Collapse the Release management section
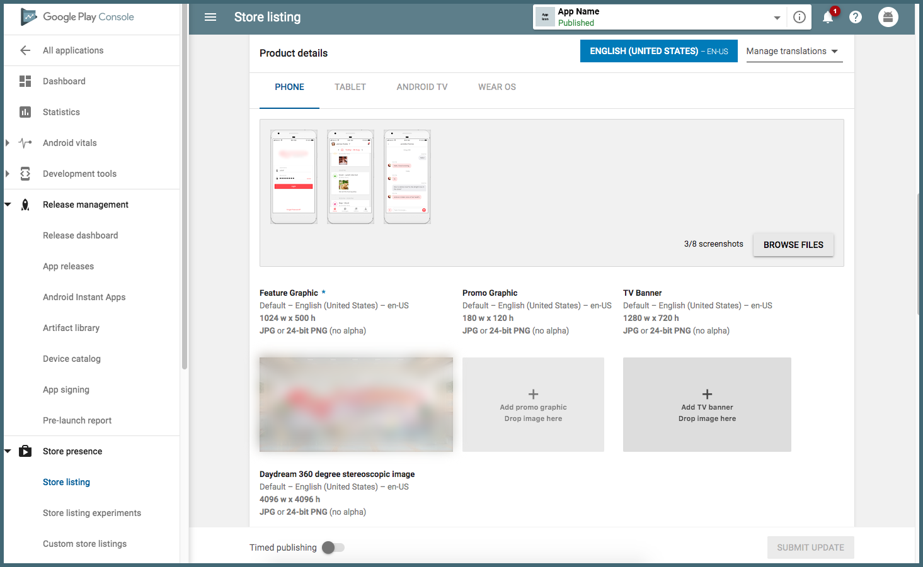Image resolution: width=923 pixels, height=567 pixels. [8, 205]
